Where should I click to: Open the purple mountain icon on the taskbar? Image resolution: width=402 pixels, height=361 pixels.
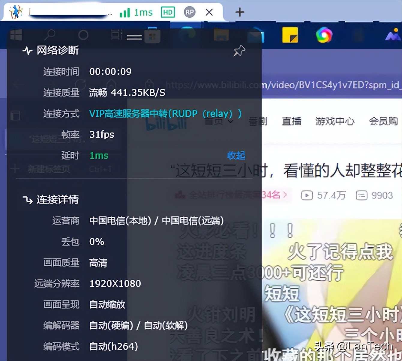pos(393,35)
